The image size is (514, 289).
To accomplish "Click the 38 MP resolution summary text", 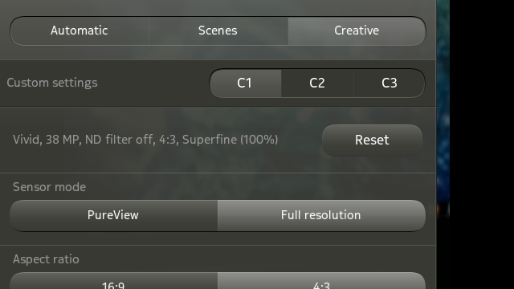I will pos(63,140).
